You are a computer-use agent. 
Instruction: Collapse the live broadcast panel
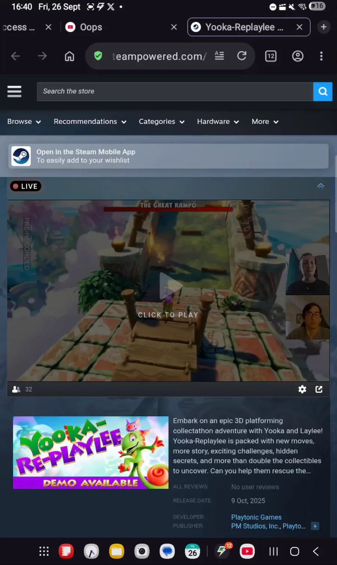(321, 186)
